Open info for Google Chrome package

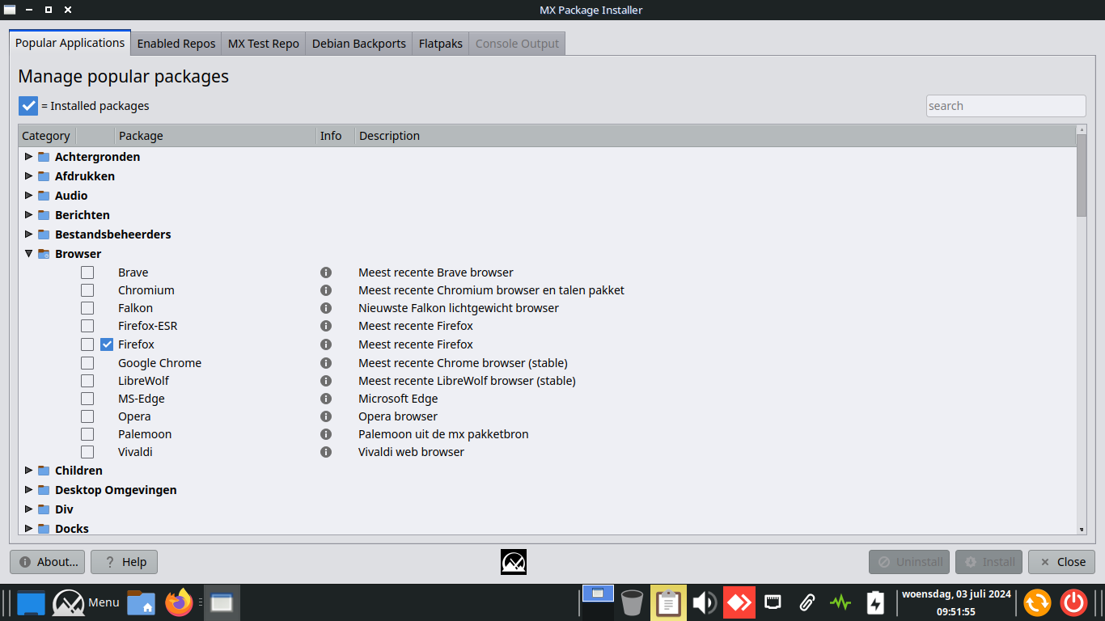[x=326, y=363]
